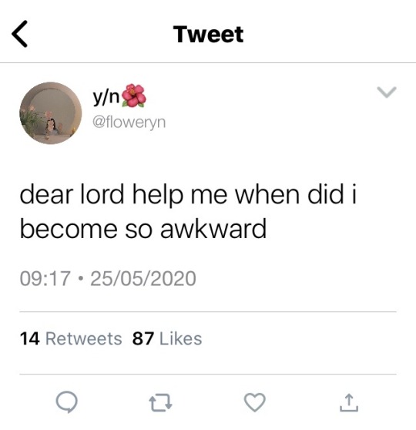
Task: Tap the retweet arrows icon
Action: coord(161,402)
